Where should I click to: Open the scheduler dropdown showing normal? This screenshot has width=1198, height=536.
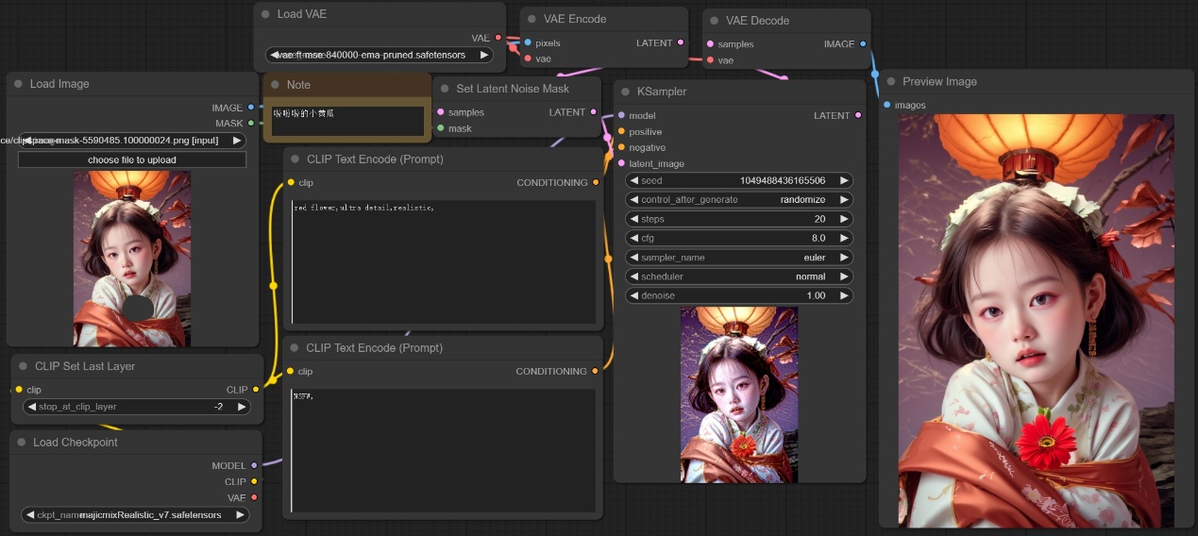[739, 276]
